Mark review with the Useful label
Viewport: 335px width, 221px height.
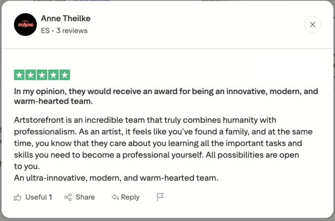[x=36, y=197]
